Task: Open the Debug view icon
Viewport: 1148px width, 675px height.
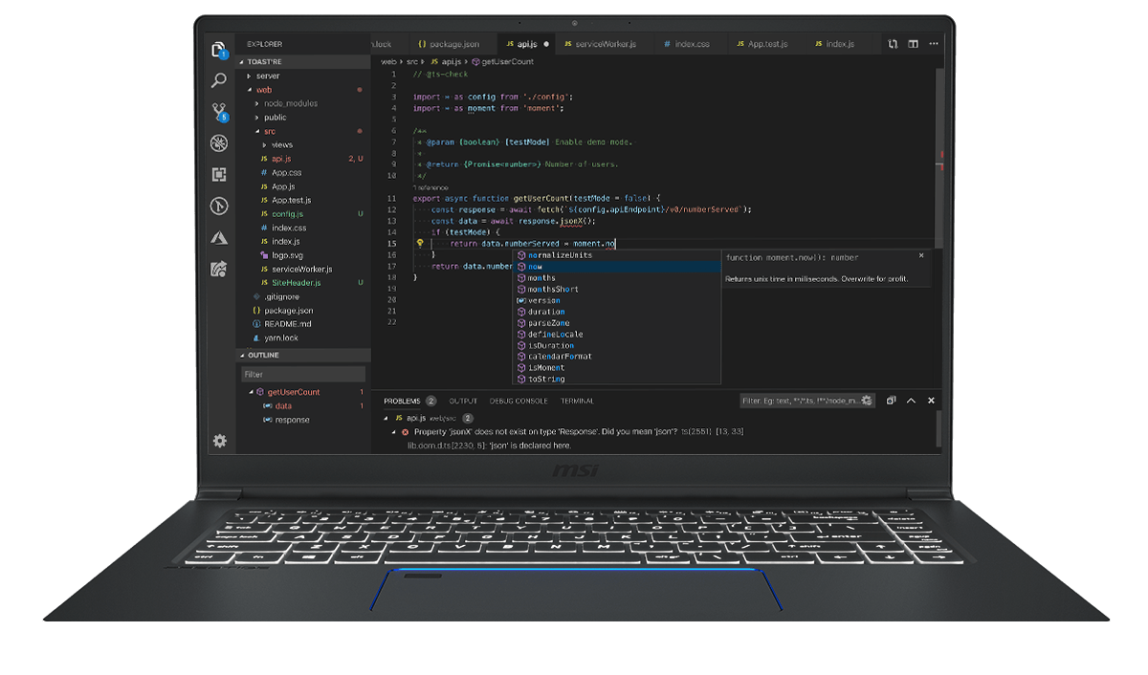Action: pyautogui.click(x=219, y=143)
